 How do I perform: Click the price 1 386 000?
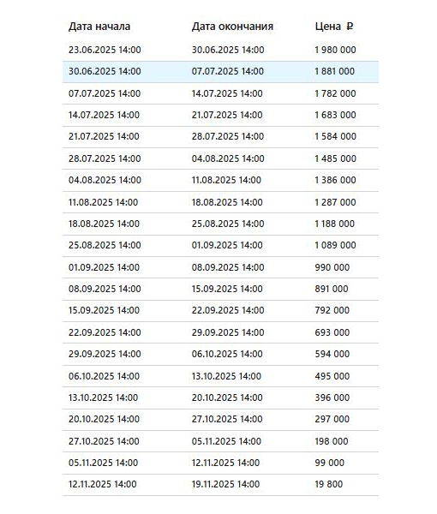pos(335,180)
